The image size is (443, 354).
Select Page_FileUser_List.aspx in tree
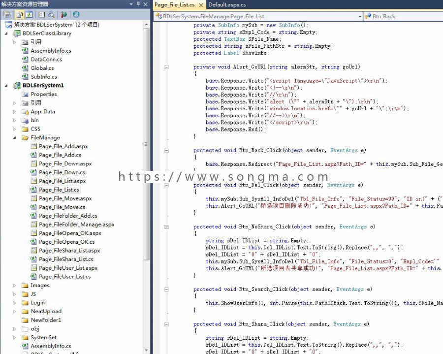[68, 268]
